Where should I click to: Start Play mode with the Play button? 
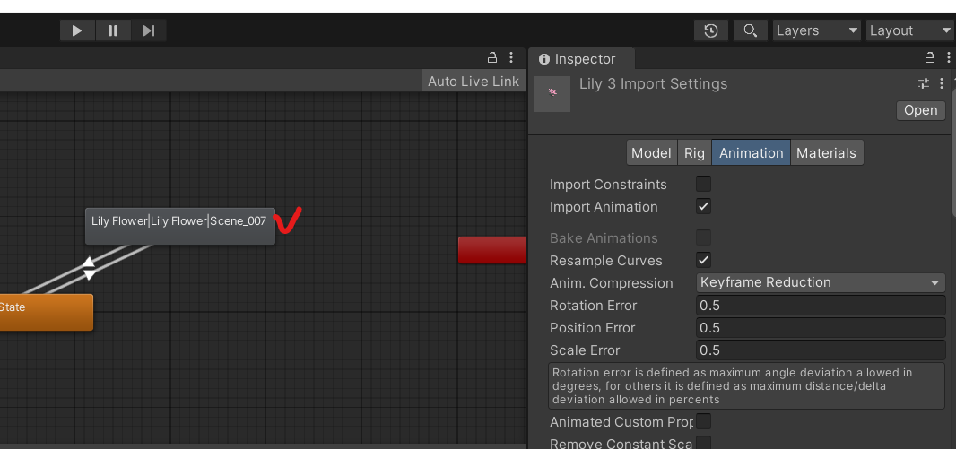pyautogui.click(x=77, y=30)
